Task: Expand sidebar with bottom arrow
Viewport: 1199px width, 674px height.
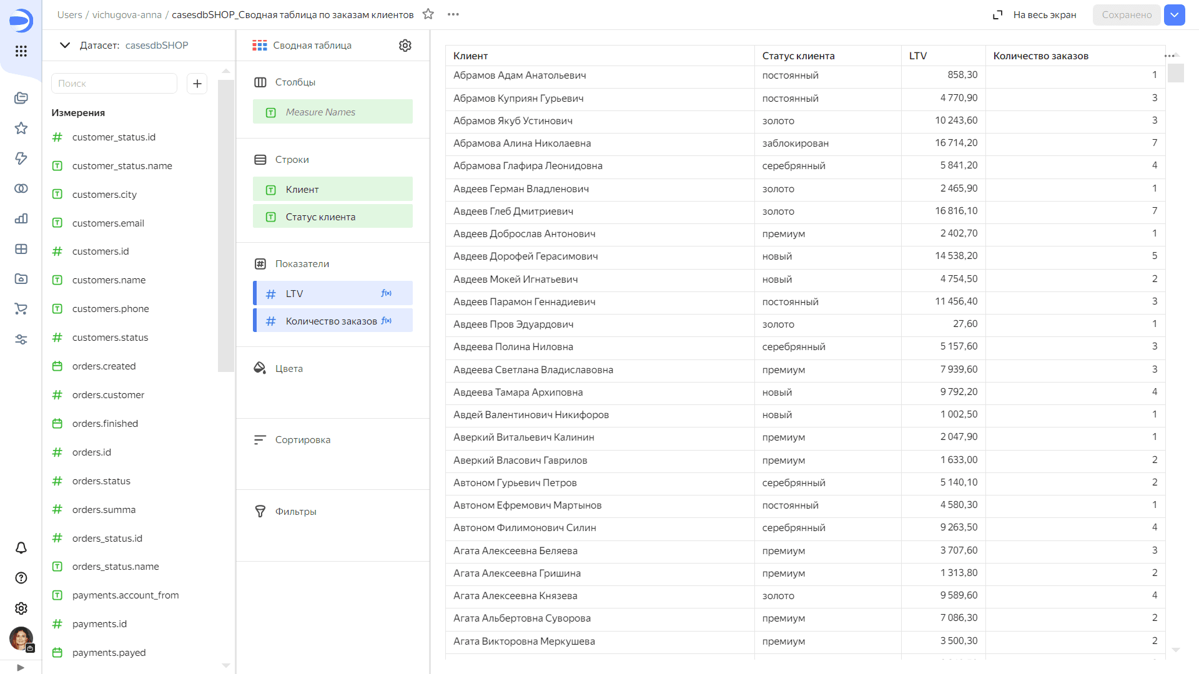Action: pyautogui.click(x=21, y=667)
